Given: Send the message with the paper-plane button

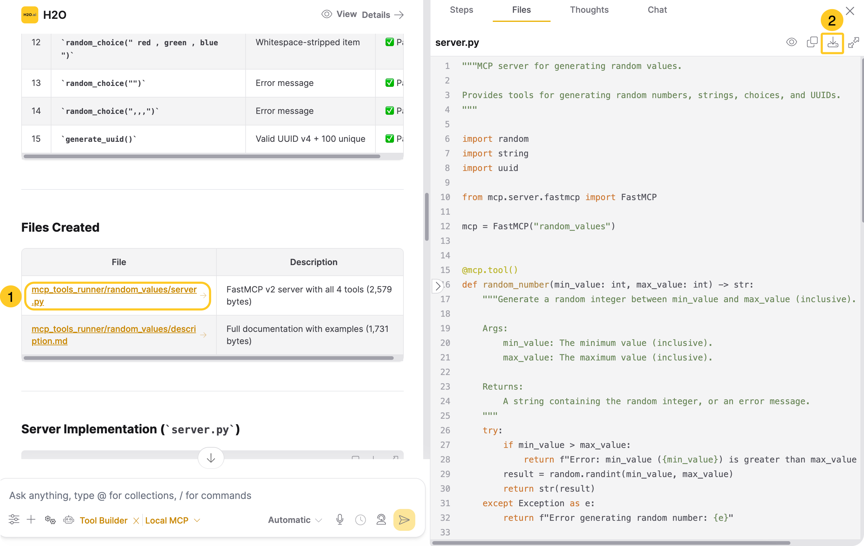Looking at the screenshot, I should click(404, 520).
